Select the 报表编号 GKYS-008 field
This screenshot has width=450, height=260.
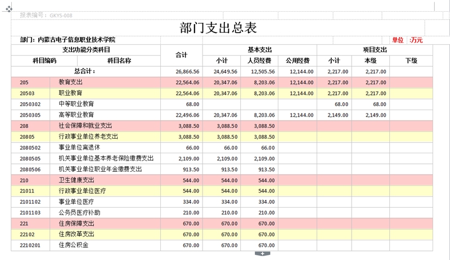46,16
